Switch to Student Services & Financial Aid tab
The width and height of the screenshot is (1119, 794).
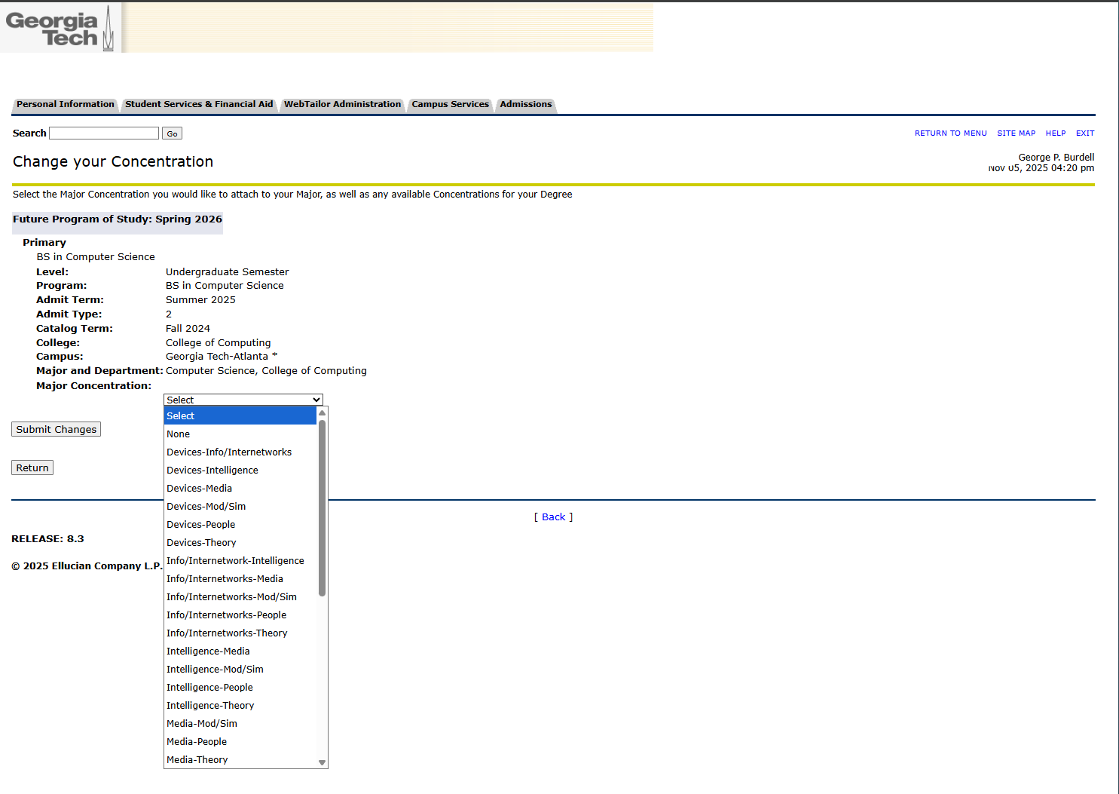click(199, 105)
